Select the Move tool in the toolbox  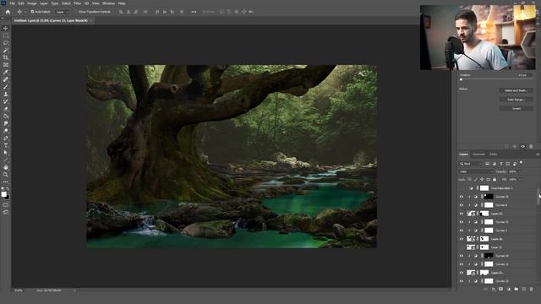point(6,28)
